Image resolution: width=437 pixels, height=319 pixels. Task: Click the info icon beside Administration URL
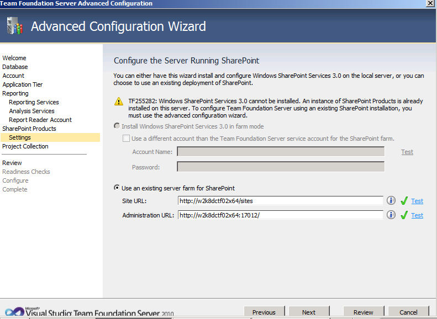391,215
